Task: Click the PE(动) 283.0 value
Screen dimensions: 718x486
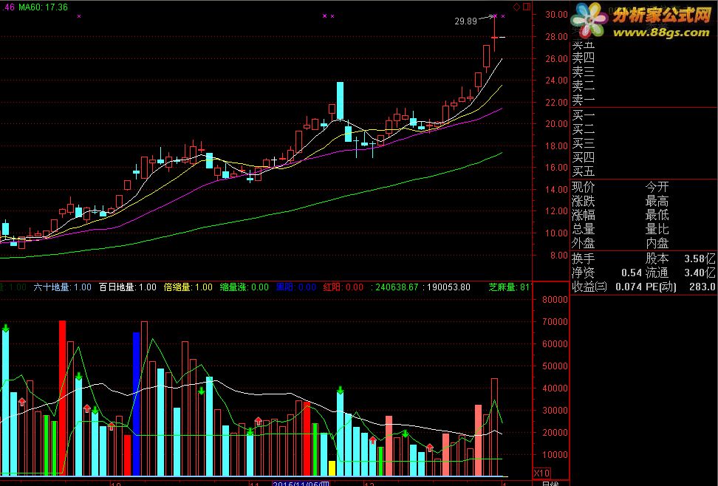Action: pyautogui.click(x=680, y=287)
